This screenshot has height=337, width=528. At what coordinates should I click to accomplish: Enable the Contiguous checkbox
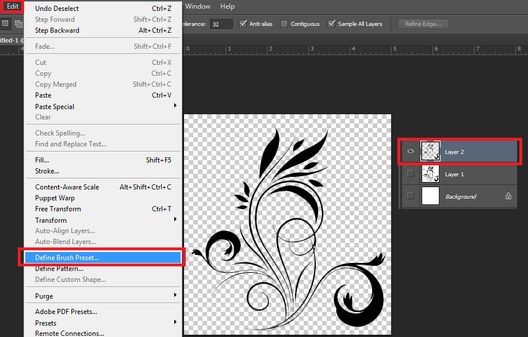point(284,24)
